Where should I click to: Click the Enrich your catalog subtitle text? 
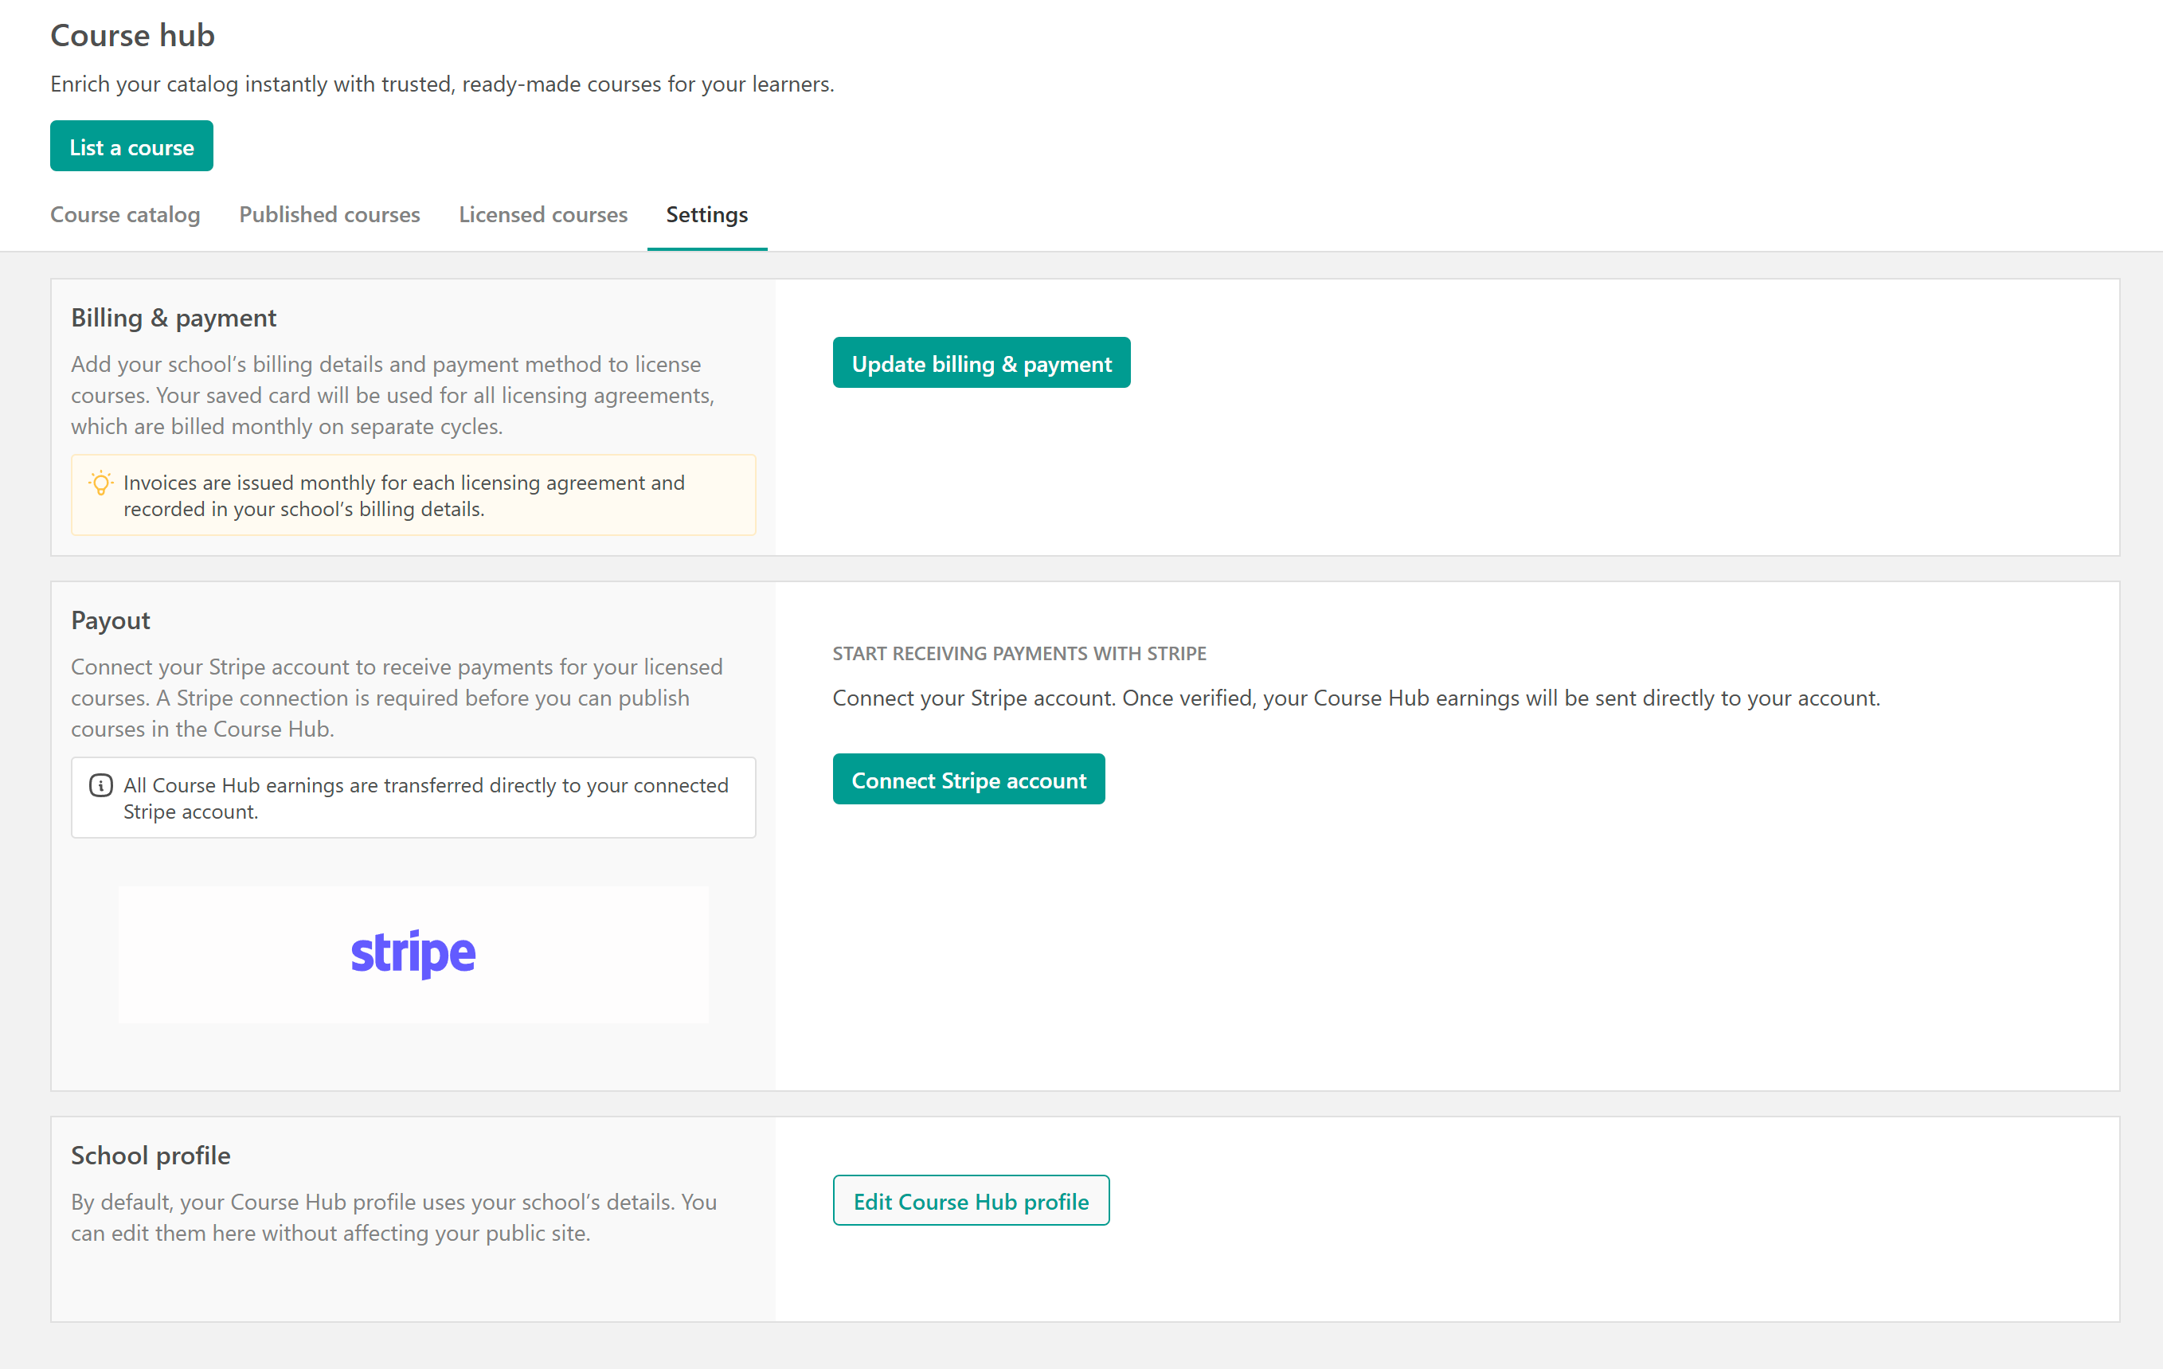442,84
